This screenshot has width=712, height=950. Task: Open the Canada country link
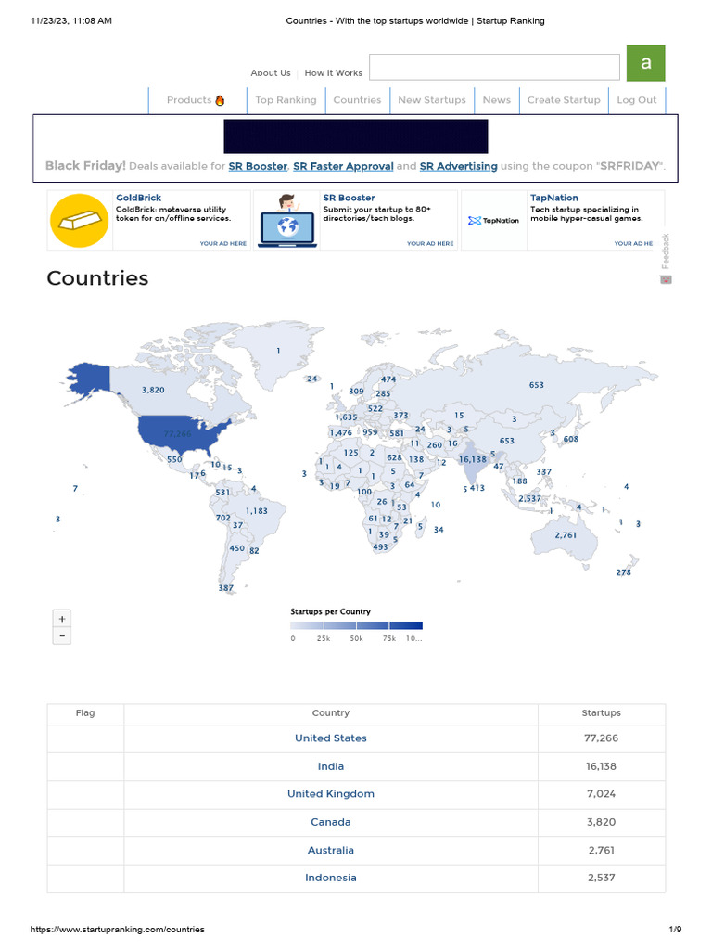click(x=331, y=822)
